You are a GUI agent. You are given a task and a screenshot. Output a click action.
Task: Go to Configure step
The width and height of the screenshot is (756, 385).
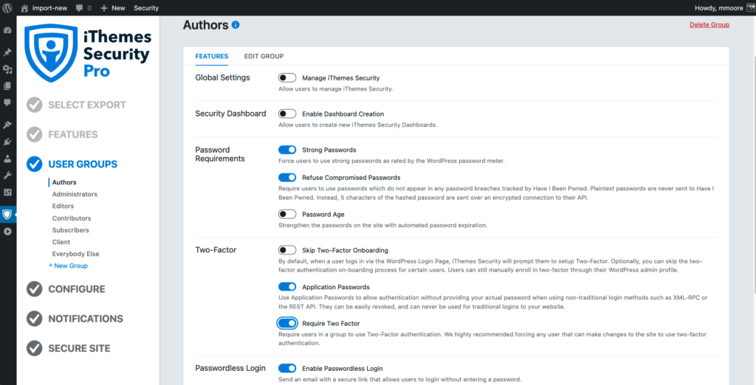[x=77, y=289]
